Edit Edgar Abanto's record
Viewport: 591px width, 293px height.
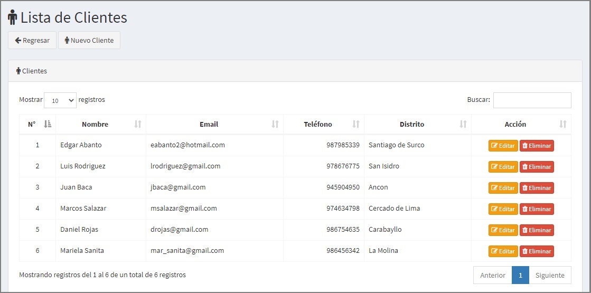[503, 146]
